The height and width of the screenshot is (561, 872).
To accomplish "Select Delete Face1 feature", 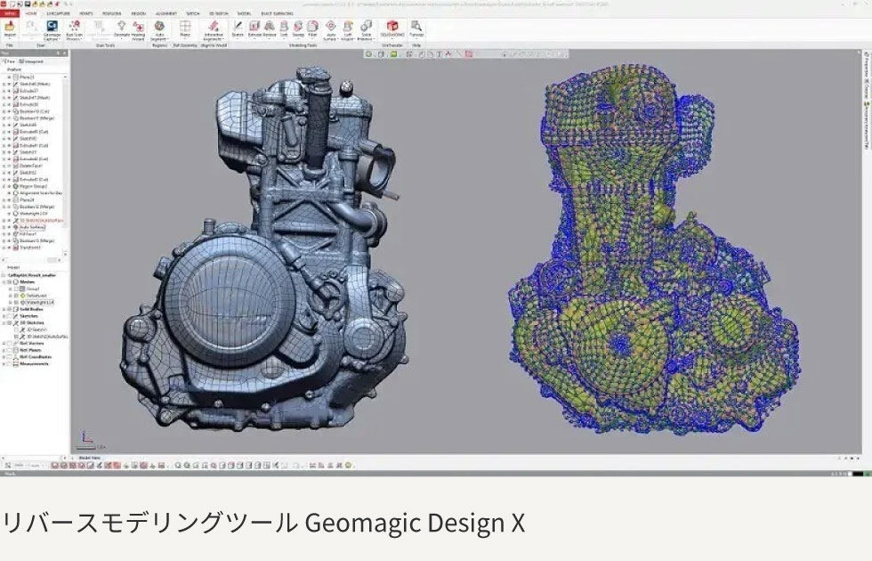I will pyautogui.click(x=30, y=166).
